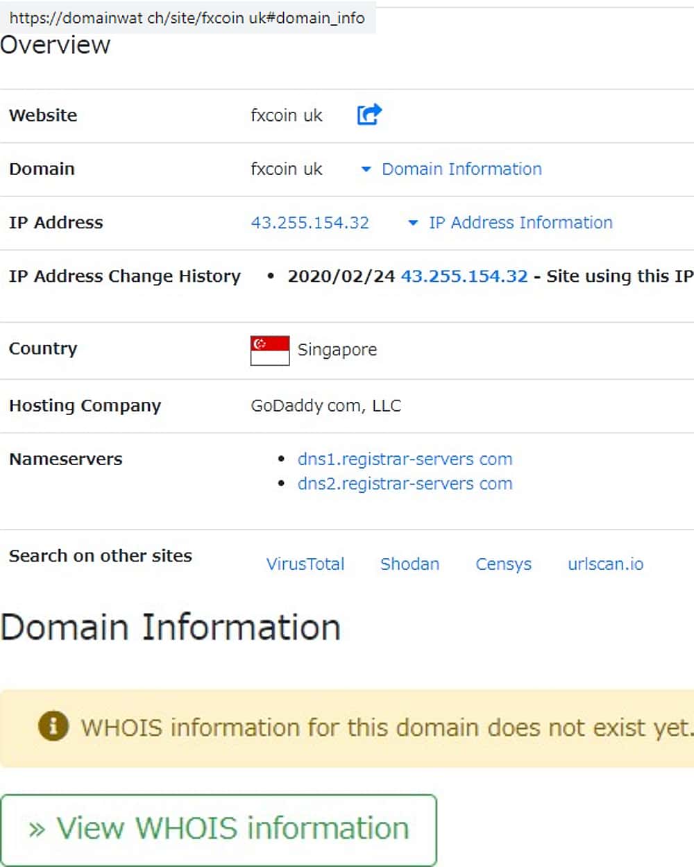The width and height of the screenshot is (694, 867).
Task: Click the info icon in WHOIS notice
Action: pyautogui.click(x=53, y=727)
